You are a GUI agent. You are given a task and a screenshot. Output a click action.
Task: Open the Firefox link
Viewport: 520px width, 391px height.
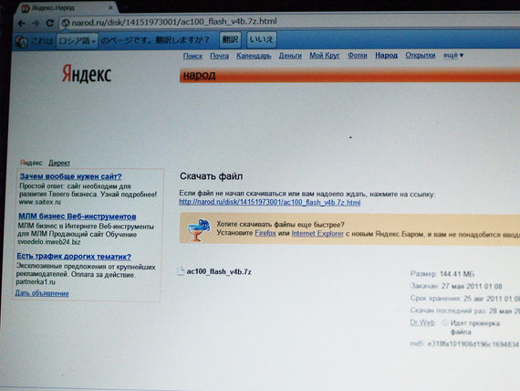(265, 233)
